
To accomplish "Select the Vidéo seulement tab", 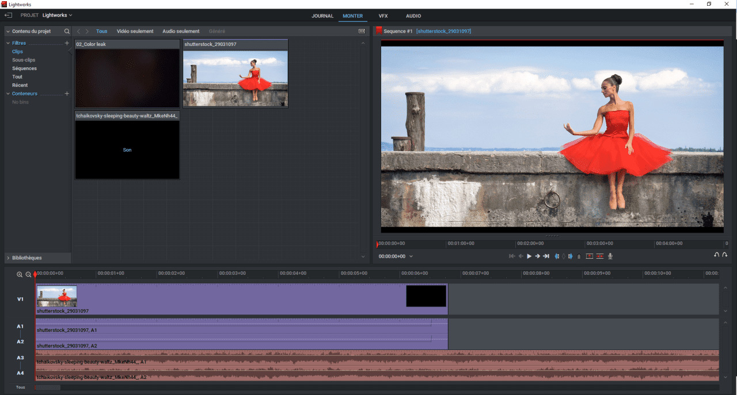I will click(x=135, y=32).
